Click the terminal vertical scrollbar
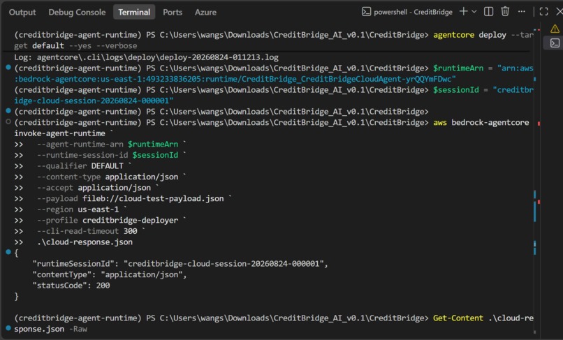563x340 pixels. [536, 182]
